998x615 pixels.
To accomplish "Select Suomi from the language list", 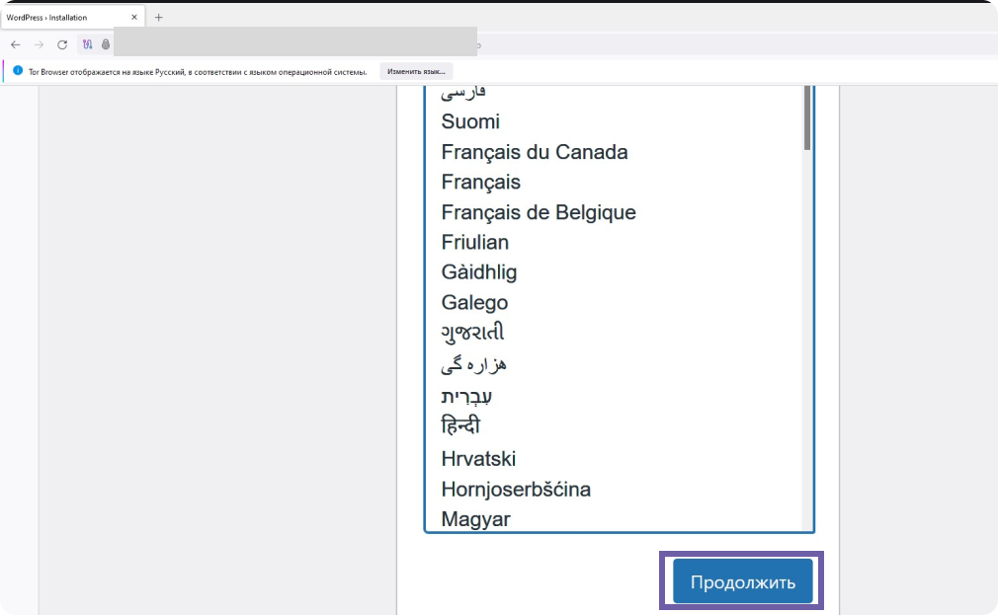I will (470, 122).
